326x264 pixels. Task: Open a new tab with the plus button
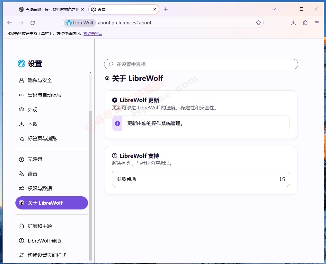click(x=165, y=9)
